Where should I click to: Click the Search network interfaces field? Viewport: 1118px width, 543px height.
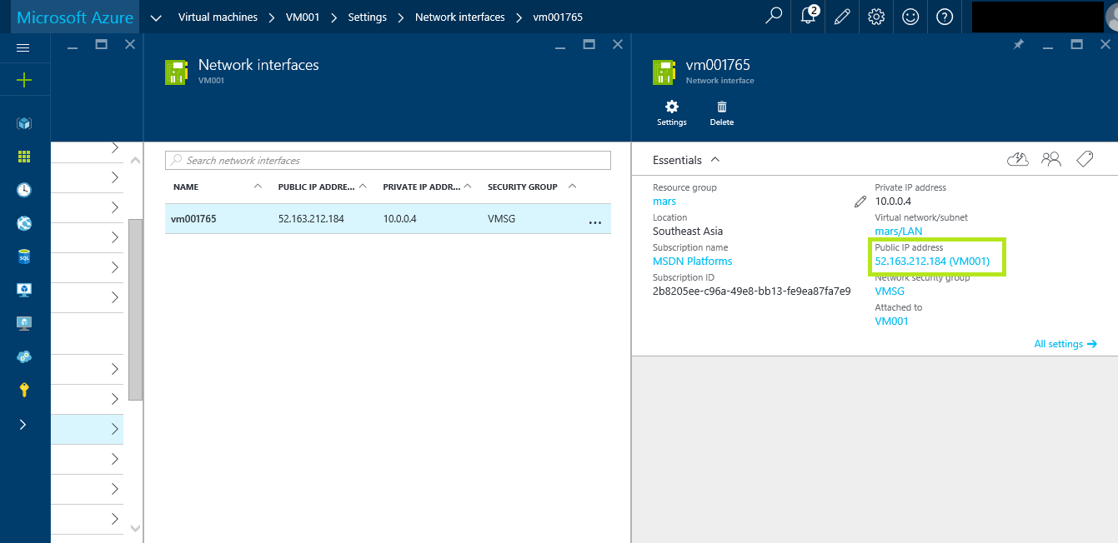pyautogui.click(x=388, y=160)
